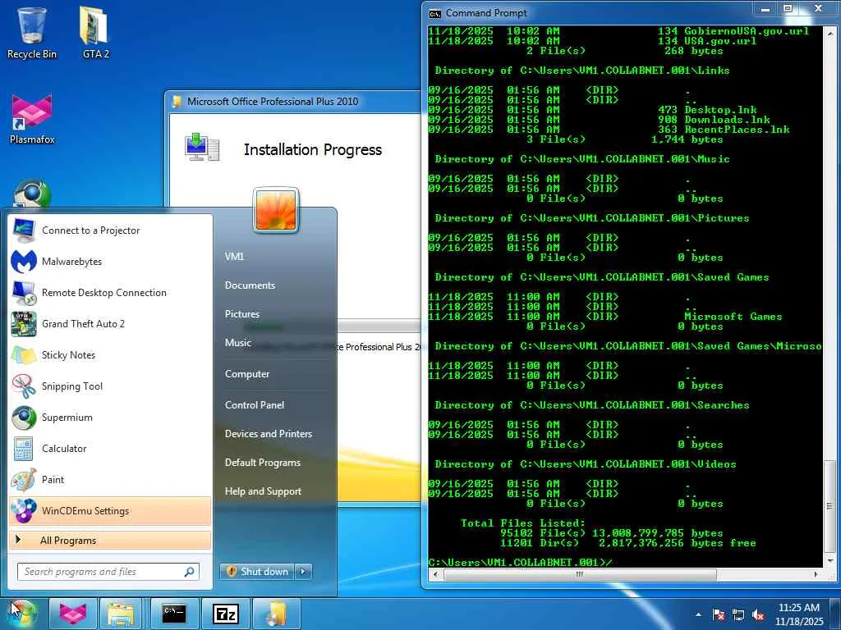This screenshot has height=630, width=841.
Task: Click 'GobiernoUSA.gov.url' in output
Action: pos(747,31)
